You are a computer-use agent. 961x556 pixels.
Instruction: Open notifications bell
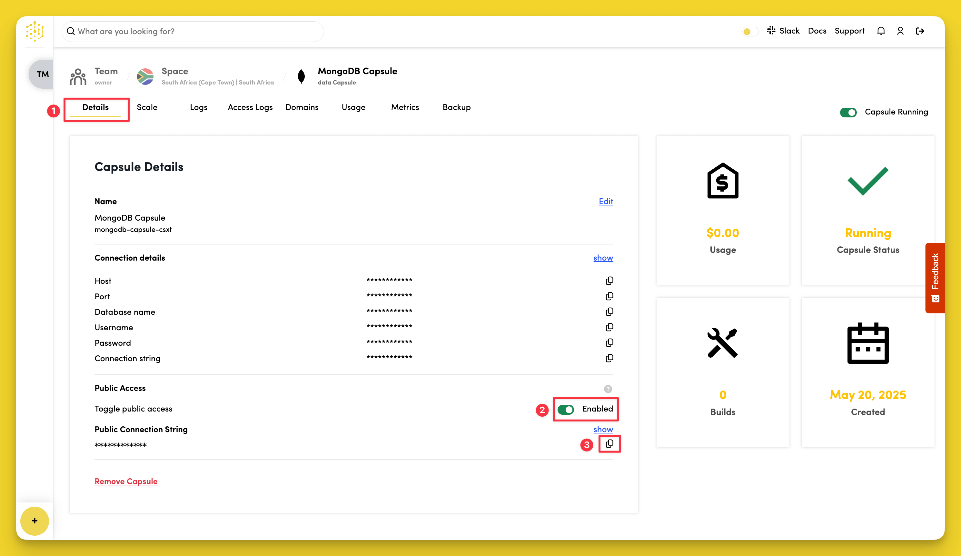881,31
